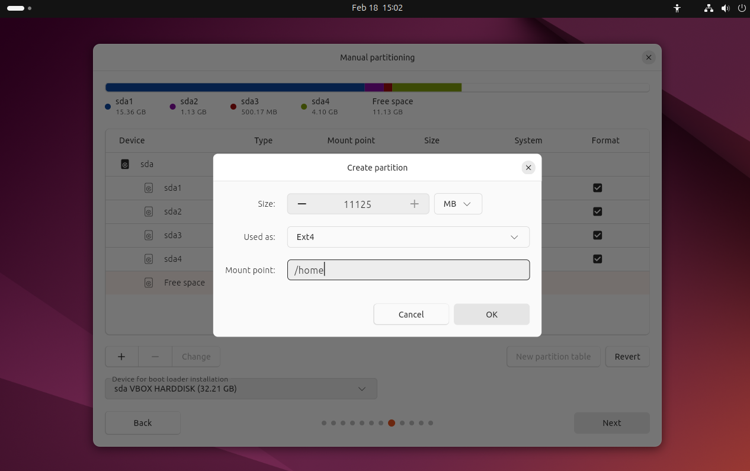Viewport: 750px width, 471px height.
Task: Click the sda2 partition icon
Action: point(149,212)
